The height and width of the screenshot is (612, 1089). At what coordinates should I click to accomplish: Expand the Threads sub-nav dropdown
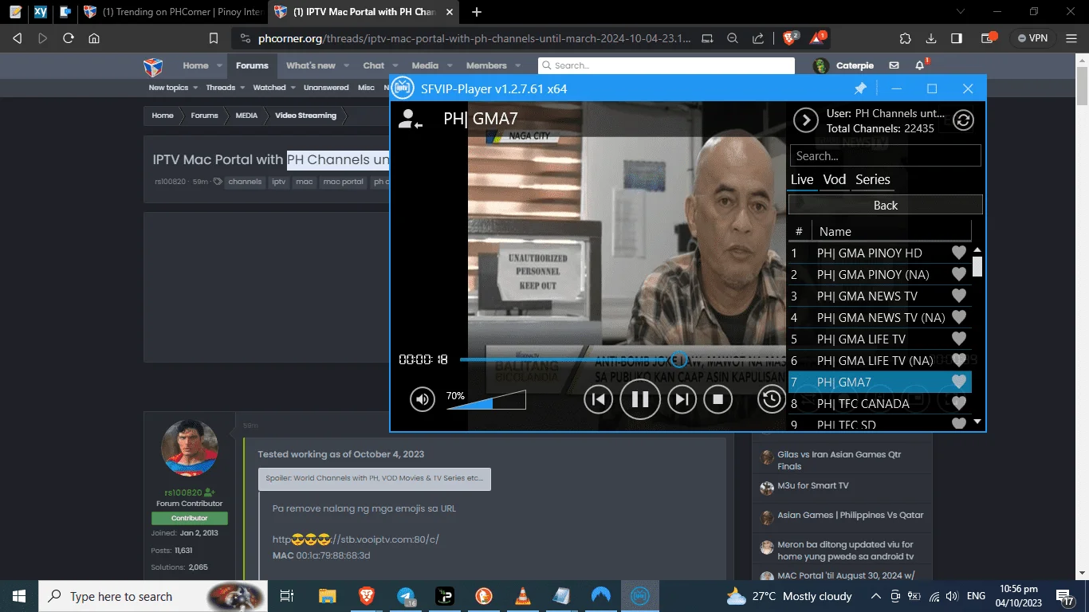(242, 88)
